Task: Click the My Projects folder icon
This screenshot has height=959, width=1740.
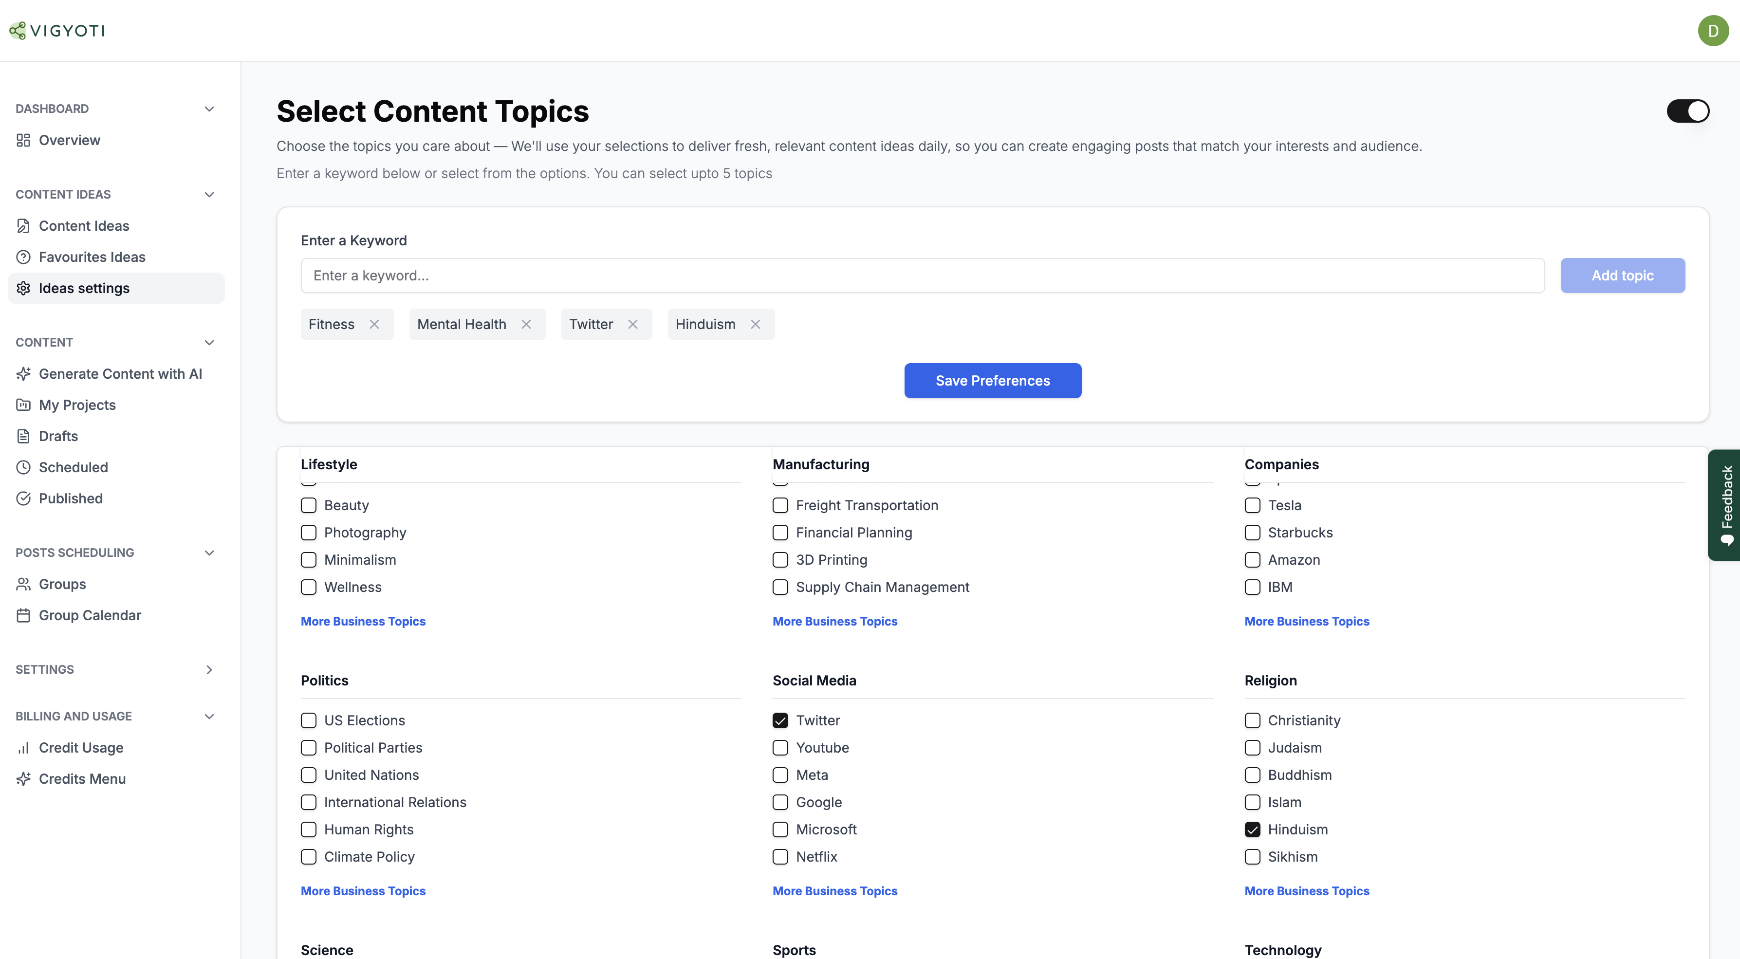Action: (x=24, y=405)
